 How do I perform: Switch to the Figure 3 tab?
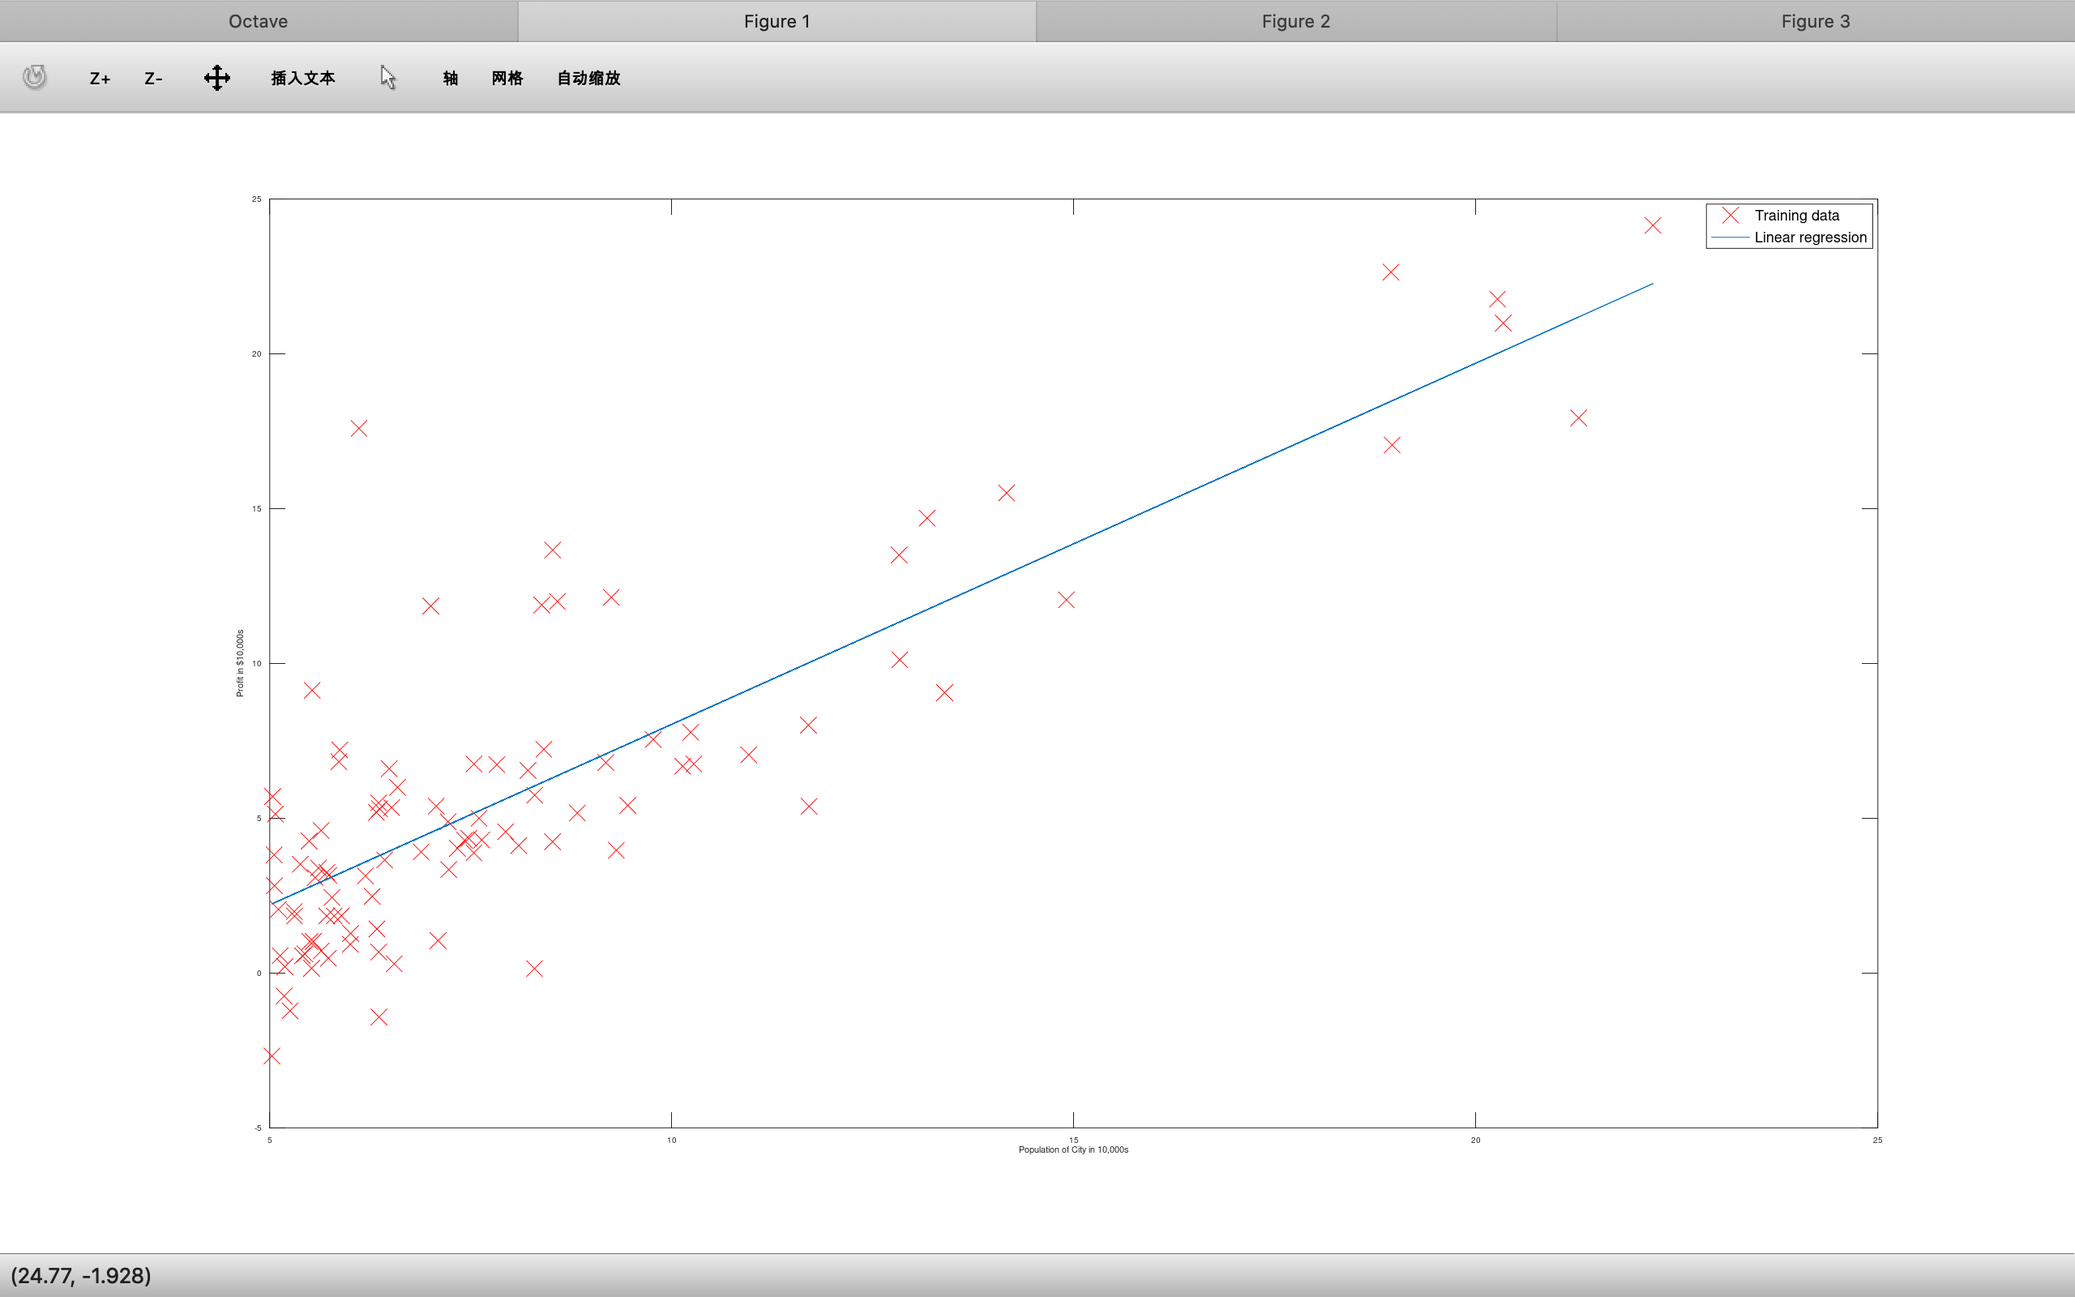click(x=1815, y=20)
